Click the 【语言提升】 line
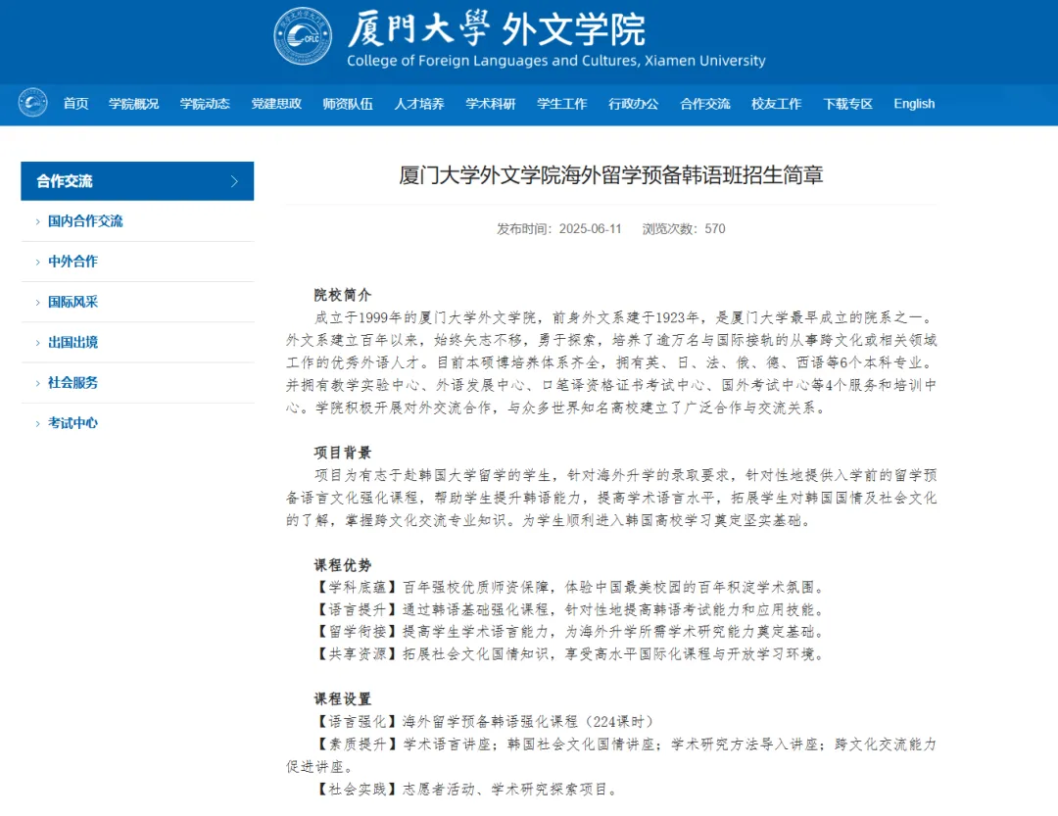The image size is (1058, 816). (x=569, y=609)
